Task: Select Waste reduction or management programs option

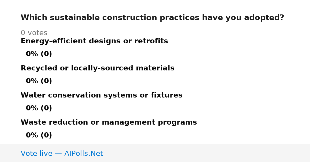Action: pos(109,122)
